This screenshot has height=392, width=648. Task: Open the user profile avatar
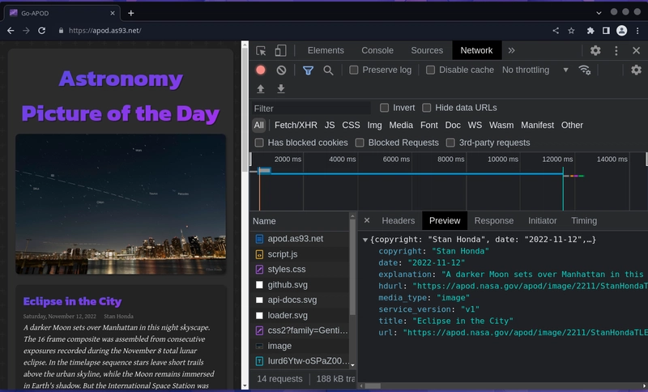click(x=621, y=31)
